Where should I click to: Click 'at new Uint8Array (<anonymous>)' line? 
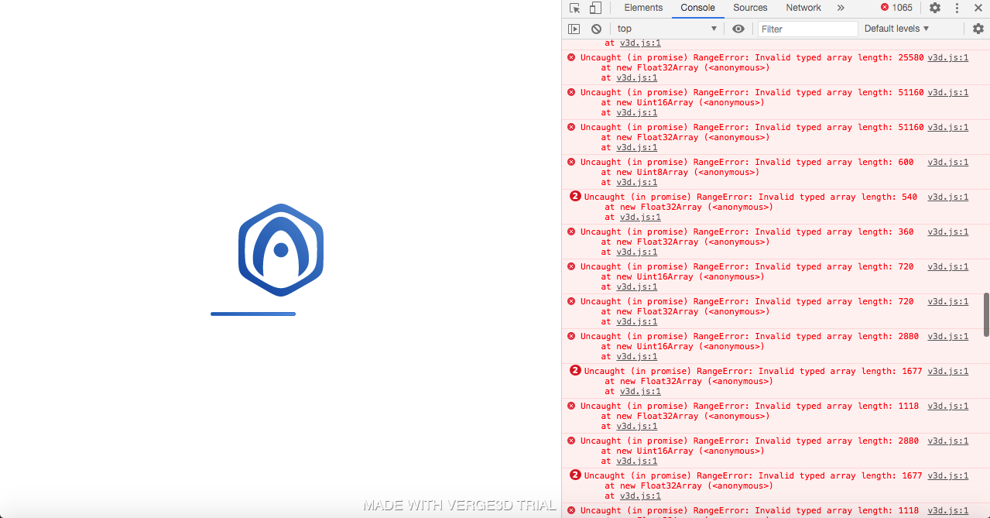(680, 172)
